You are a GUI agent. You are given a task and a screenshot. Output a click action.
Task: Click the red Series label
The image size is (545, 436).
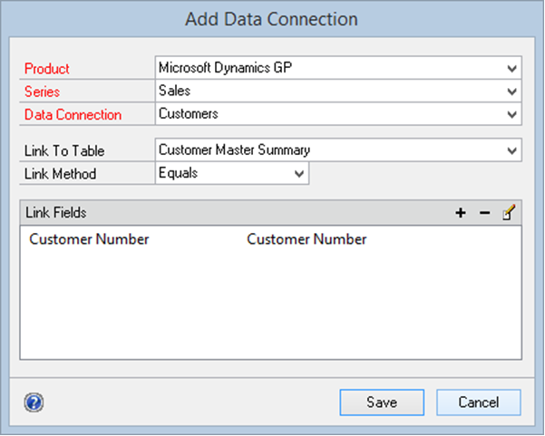pyautogui.click(x=42, y=92)
